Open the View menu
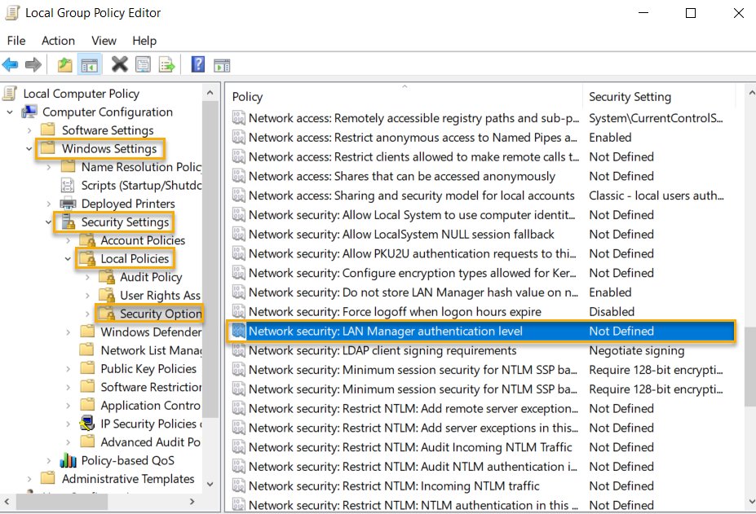 tap(104, 41)
